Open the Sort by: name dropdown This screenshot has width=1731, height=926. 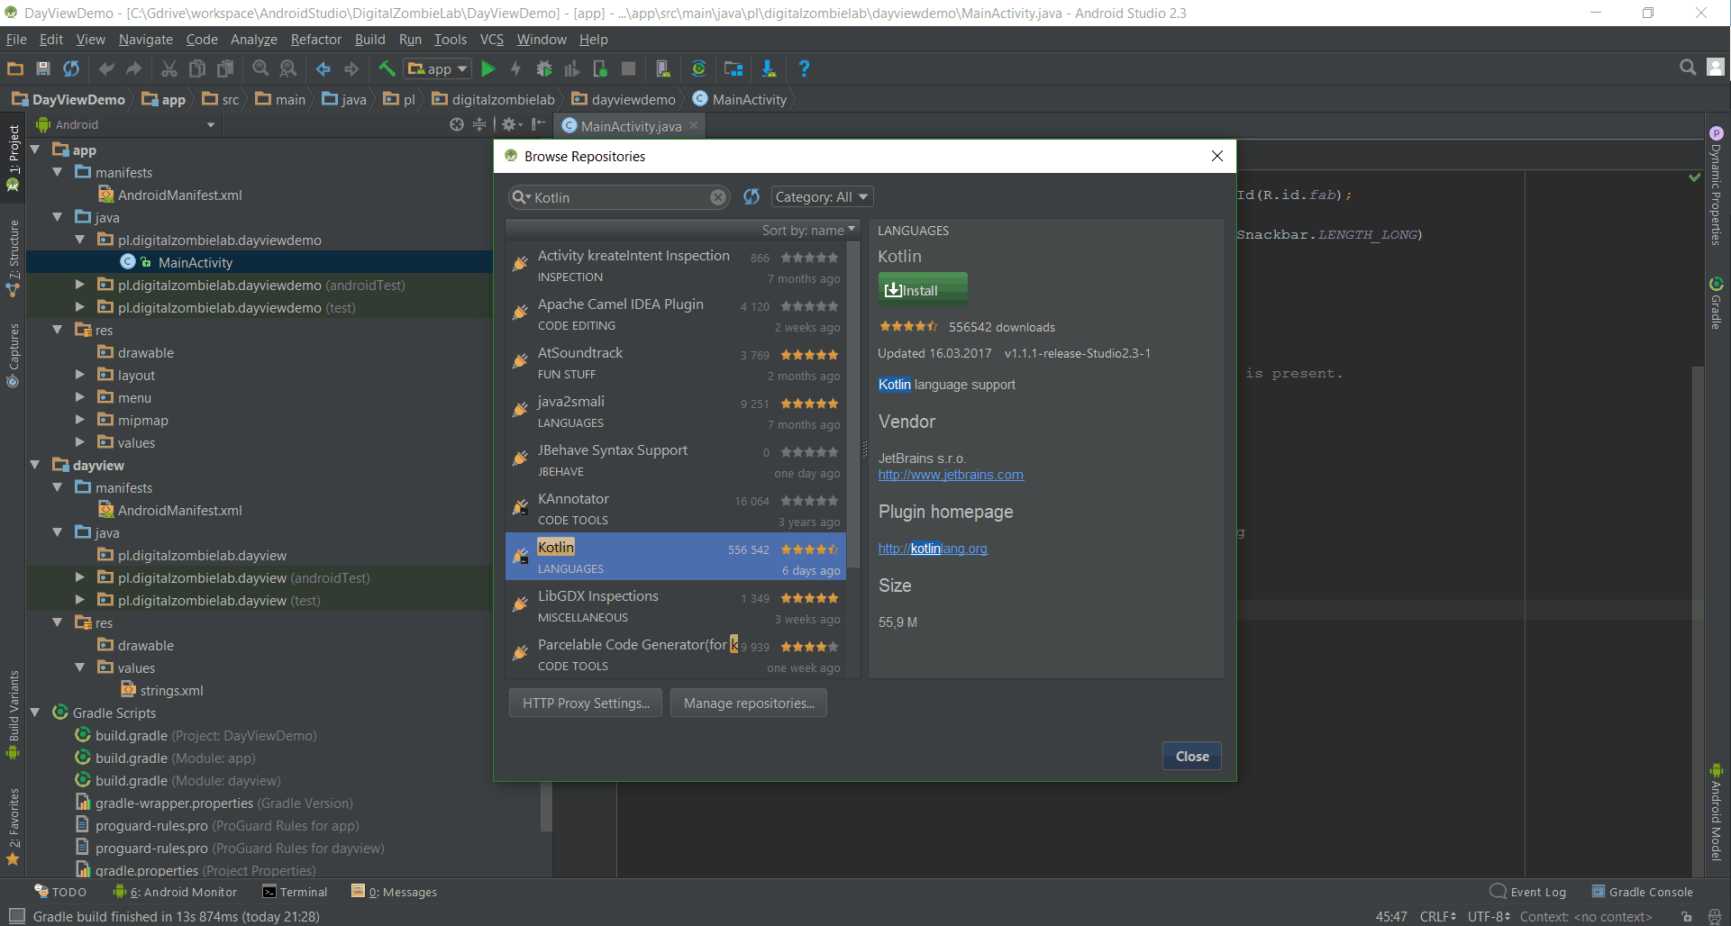(x=808, y=230)
